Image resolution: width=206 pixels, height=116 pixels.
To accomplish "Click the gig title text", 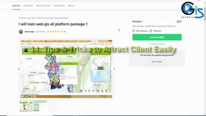I will [x=53, y=24].
